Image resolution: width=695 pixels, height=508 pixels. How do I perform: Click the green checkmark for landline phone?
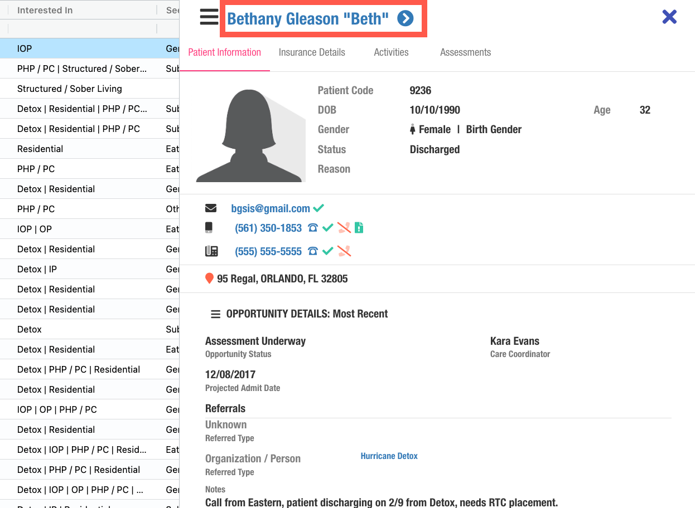(x=328, y=251)
